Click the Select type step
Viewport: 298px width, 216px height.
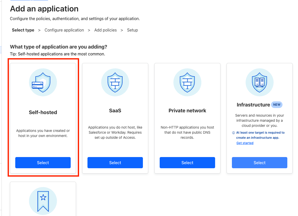click(23, 30)
